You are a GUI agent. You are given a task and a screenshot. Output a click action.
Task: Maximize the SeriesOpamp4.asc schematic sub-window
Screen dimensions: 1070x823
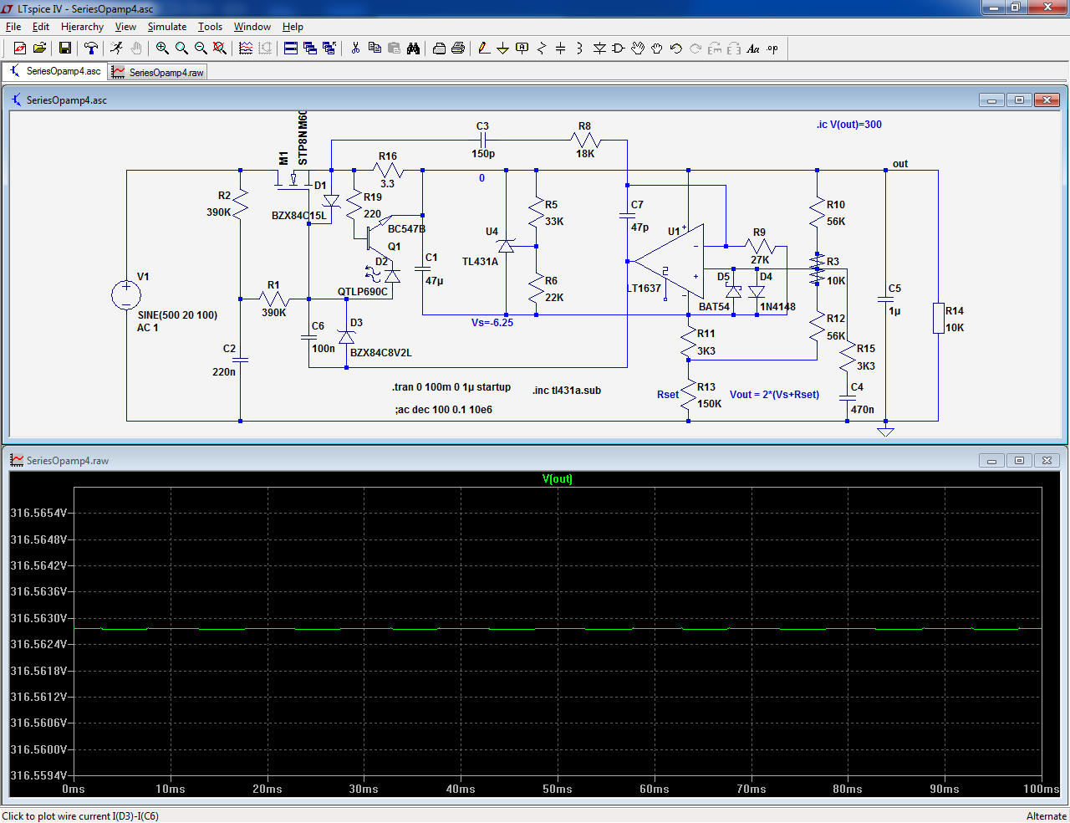[1019, 100]
